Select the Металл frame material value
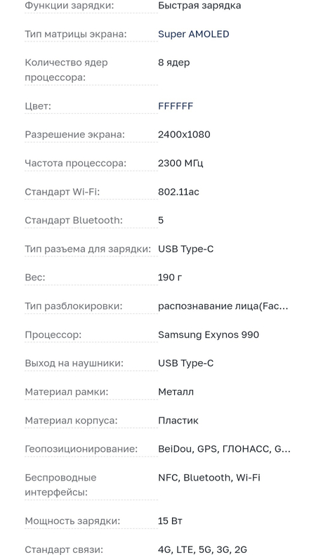Screen dimensions: 316x555 point(176,392)
